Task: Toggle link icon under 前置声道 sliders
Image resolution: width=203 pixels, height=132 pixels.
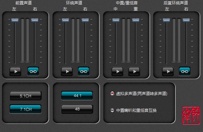Action: [33, 71]
